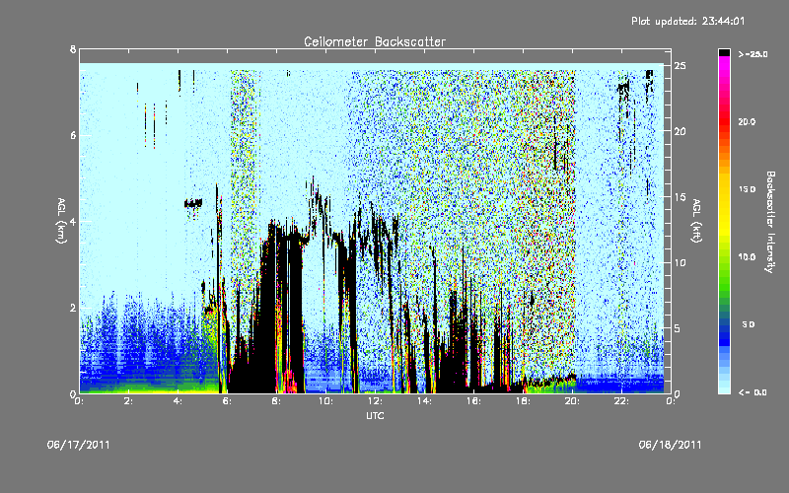The height and width of the screenshot is (493, 789).
Task: Click the 20: tick on the UTC axis
Action: pos(572,401)
